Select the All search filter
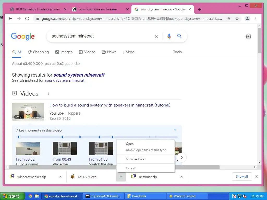The width and height of the screenshot is (267, 200). [x=17, y=52]
